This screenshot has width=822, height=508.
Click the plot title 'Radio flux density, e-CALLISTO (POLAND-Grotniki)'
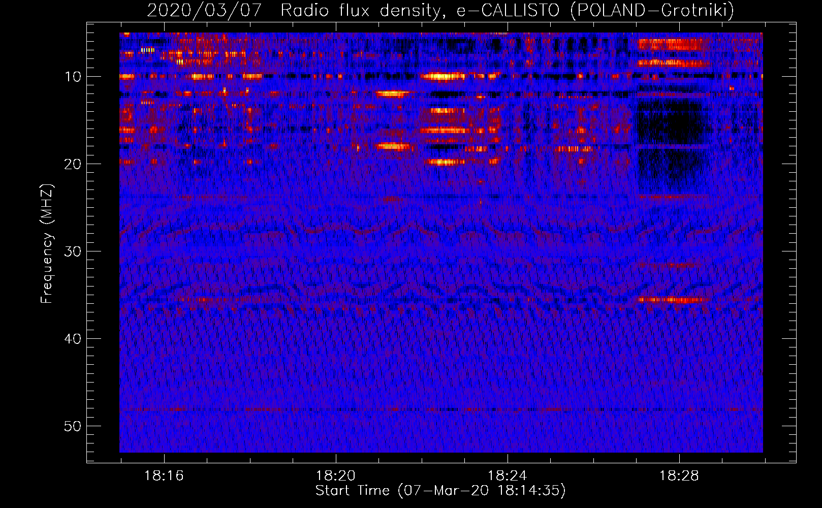507,10
